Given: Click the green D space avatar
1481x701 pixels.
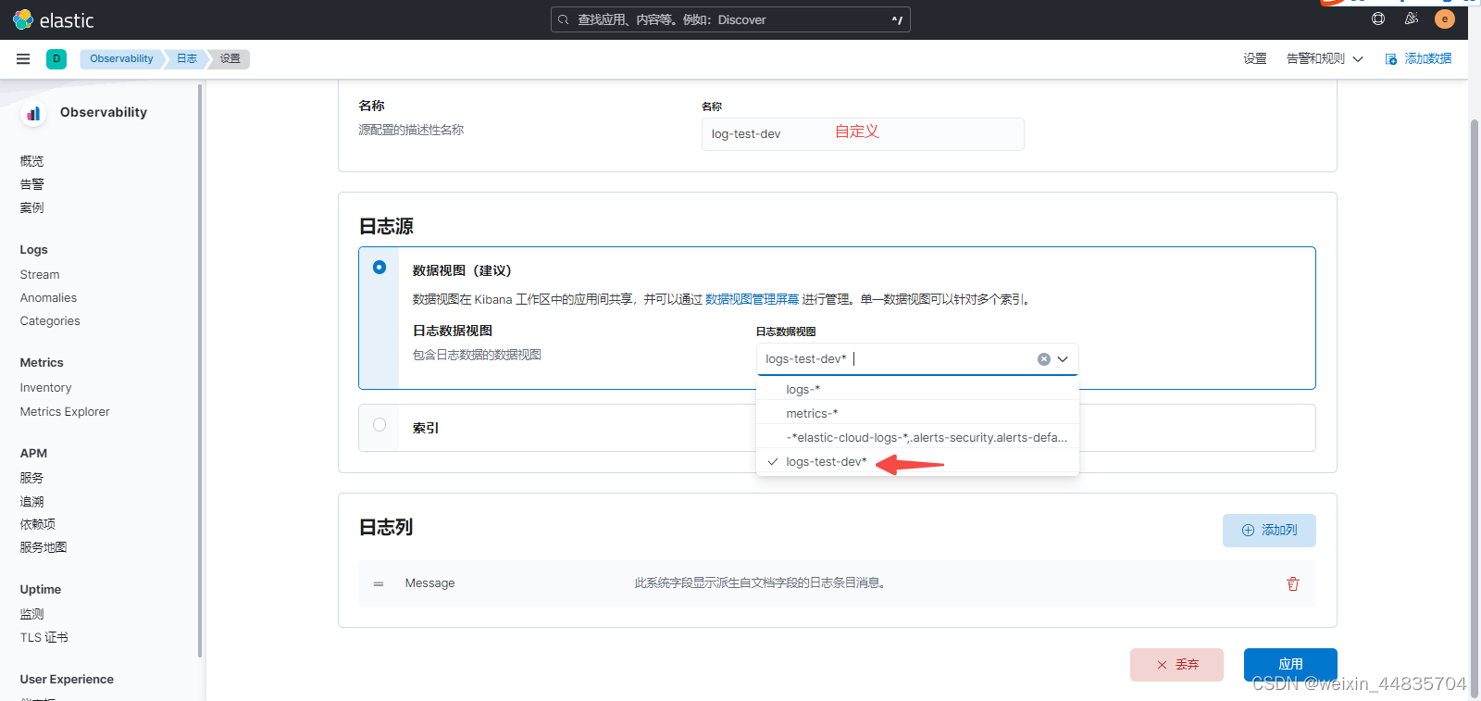Looking at the screenshot, I should click(x=56, y=58).
